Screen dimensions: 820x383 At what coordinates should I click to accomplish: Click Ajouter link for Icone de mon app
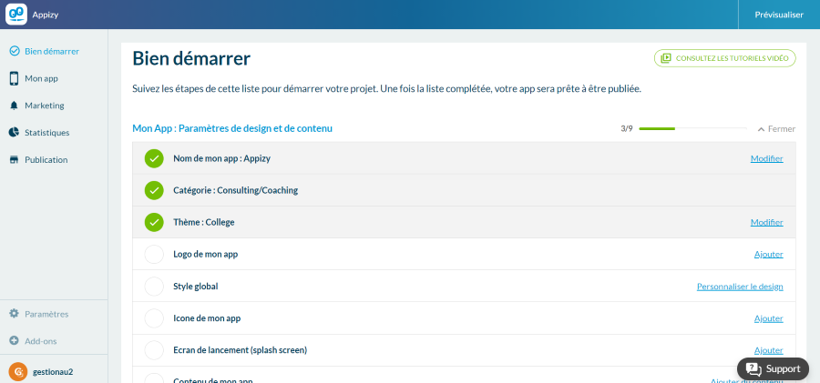pos(769,318)
